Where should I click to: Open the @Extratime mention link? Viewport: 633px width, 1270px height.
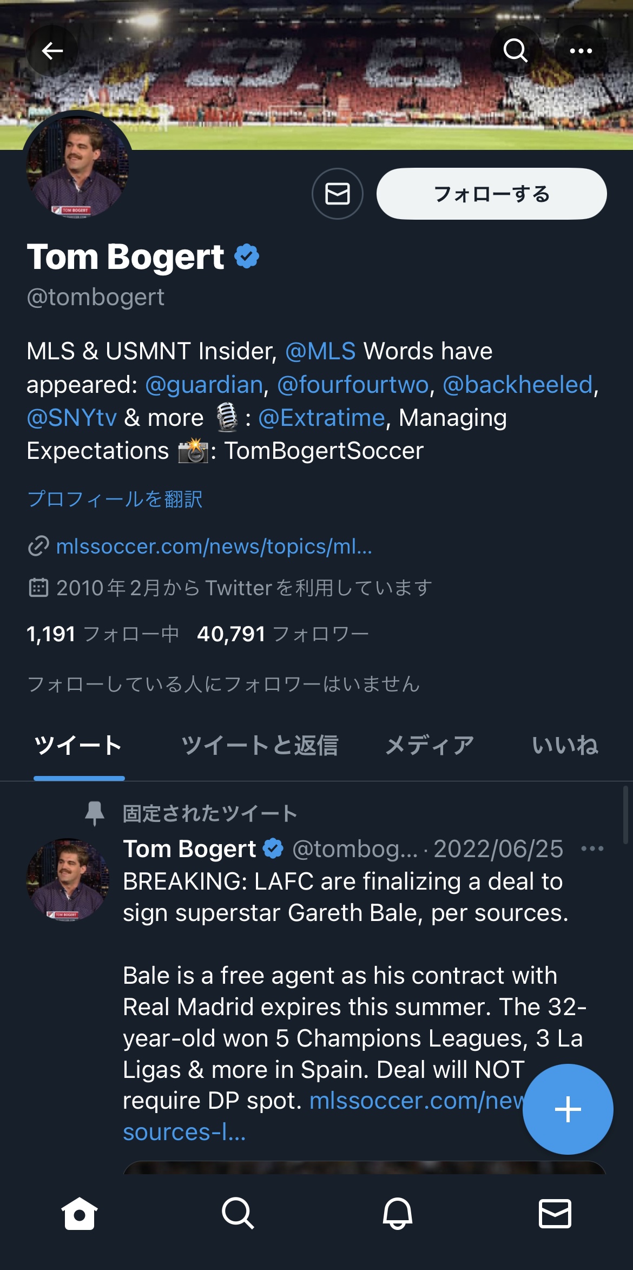tap(321, 418)
